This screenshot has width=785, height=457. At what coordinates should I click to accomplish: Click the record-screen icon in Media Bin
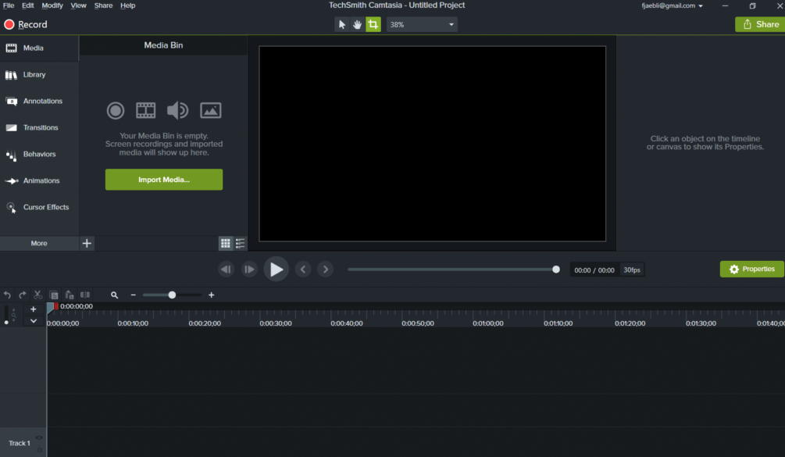115,111
